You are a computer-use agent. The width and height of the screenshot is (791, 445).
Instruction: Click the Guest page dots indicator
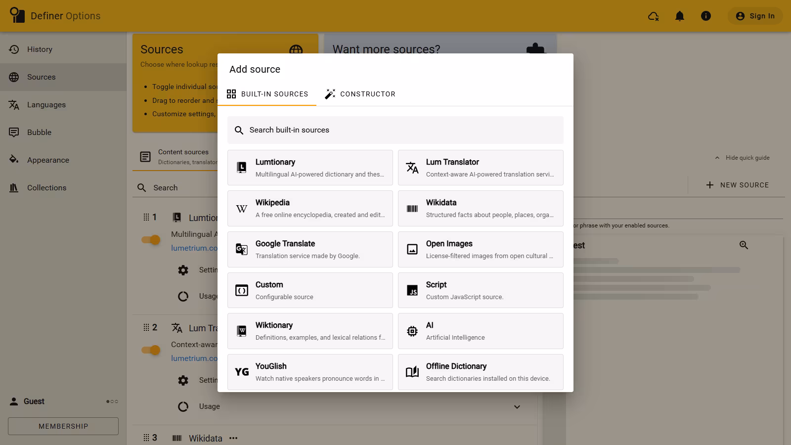(112, 401)
